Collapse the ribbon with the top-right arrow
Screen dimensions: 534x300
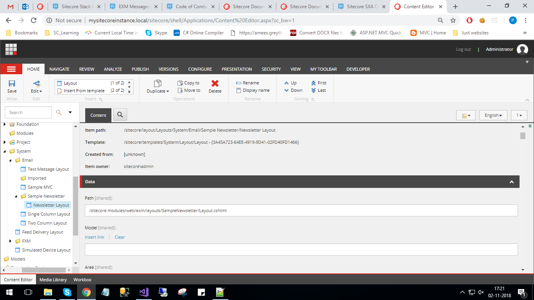pos(527,62)
